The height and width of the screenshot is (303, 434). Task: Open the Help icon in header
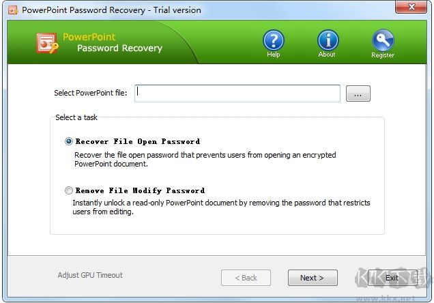click(x=273, y=41)
